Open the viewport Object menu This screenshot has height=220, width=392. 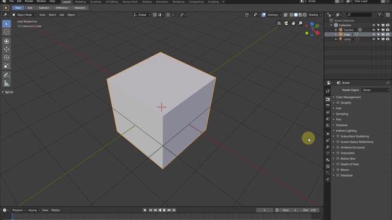click(71, 15)
